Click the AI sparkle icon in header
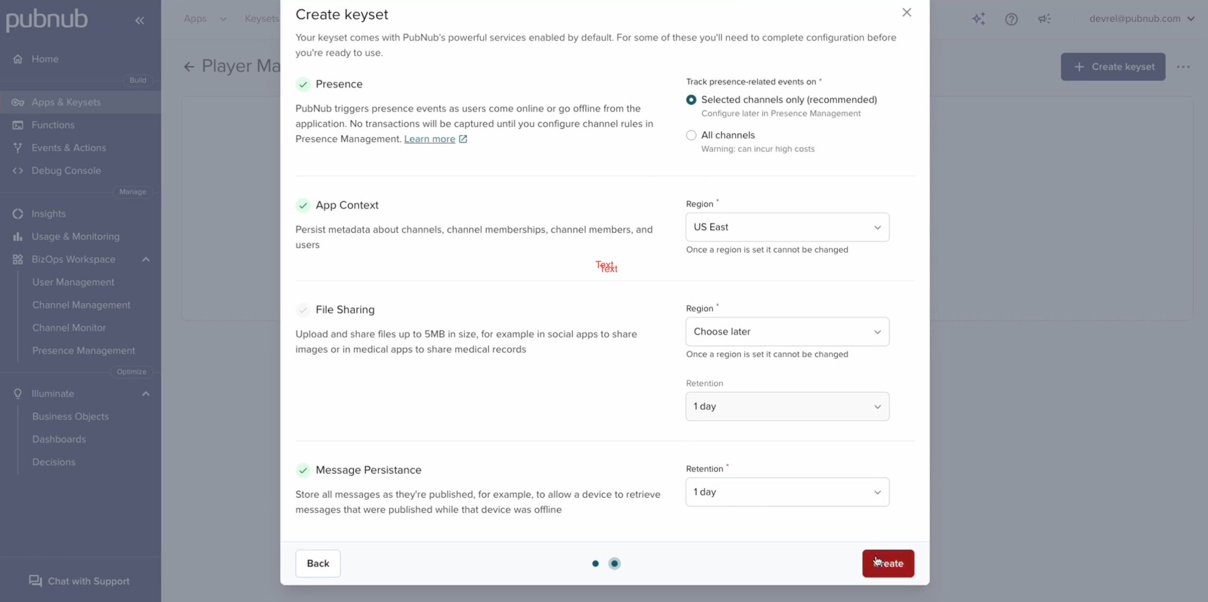Screen dimensions: 1208x602 pyautogui.click(x=978, y=19)
